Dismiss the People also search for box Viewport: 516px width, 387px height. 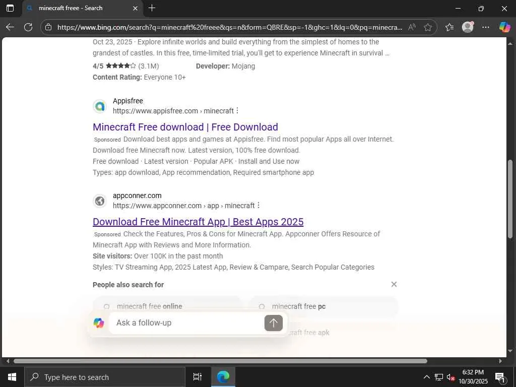click(x=394, y=284)
